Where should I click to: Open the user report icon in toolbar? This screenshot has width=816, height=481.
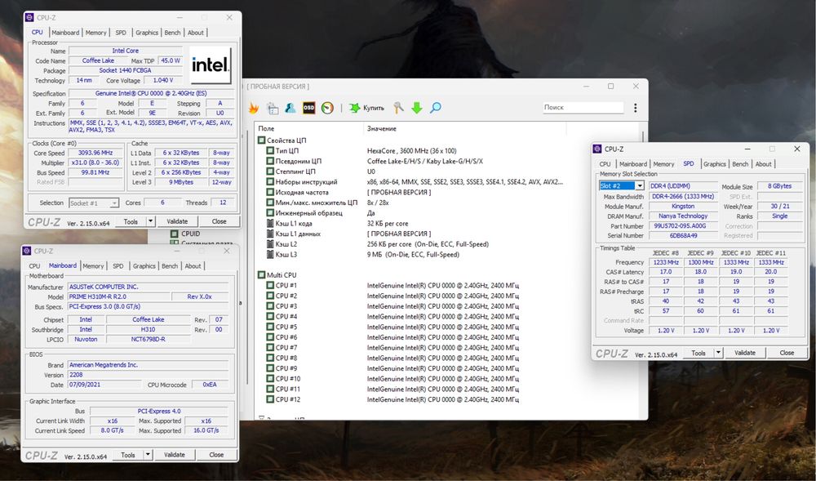[x=290, y=108]
